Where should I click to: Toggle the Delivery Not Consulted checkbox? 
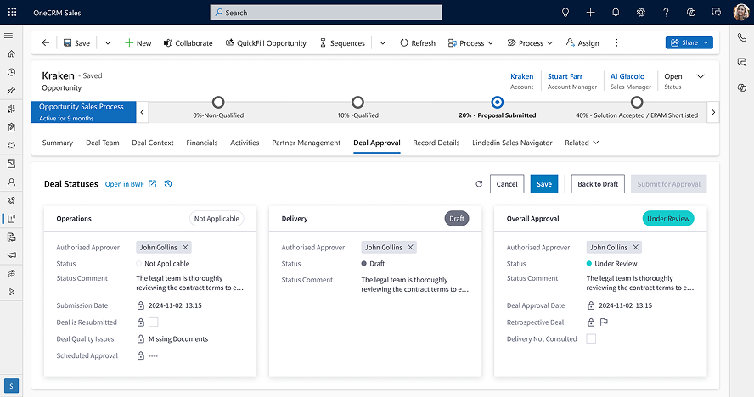[591, 338]
